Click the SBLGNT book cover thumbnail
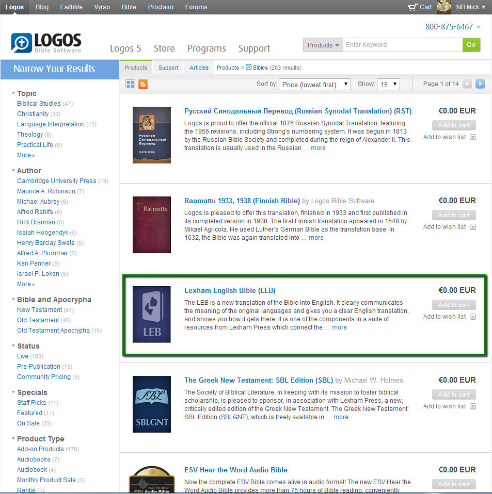The height and width of the screenshot is (494, 492). (x=152, y=404)
